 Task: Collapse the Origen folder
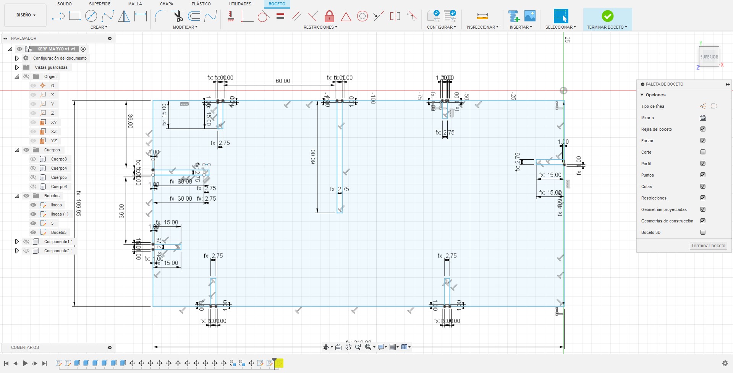pyautogui.click(x=17, y=76)
